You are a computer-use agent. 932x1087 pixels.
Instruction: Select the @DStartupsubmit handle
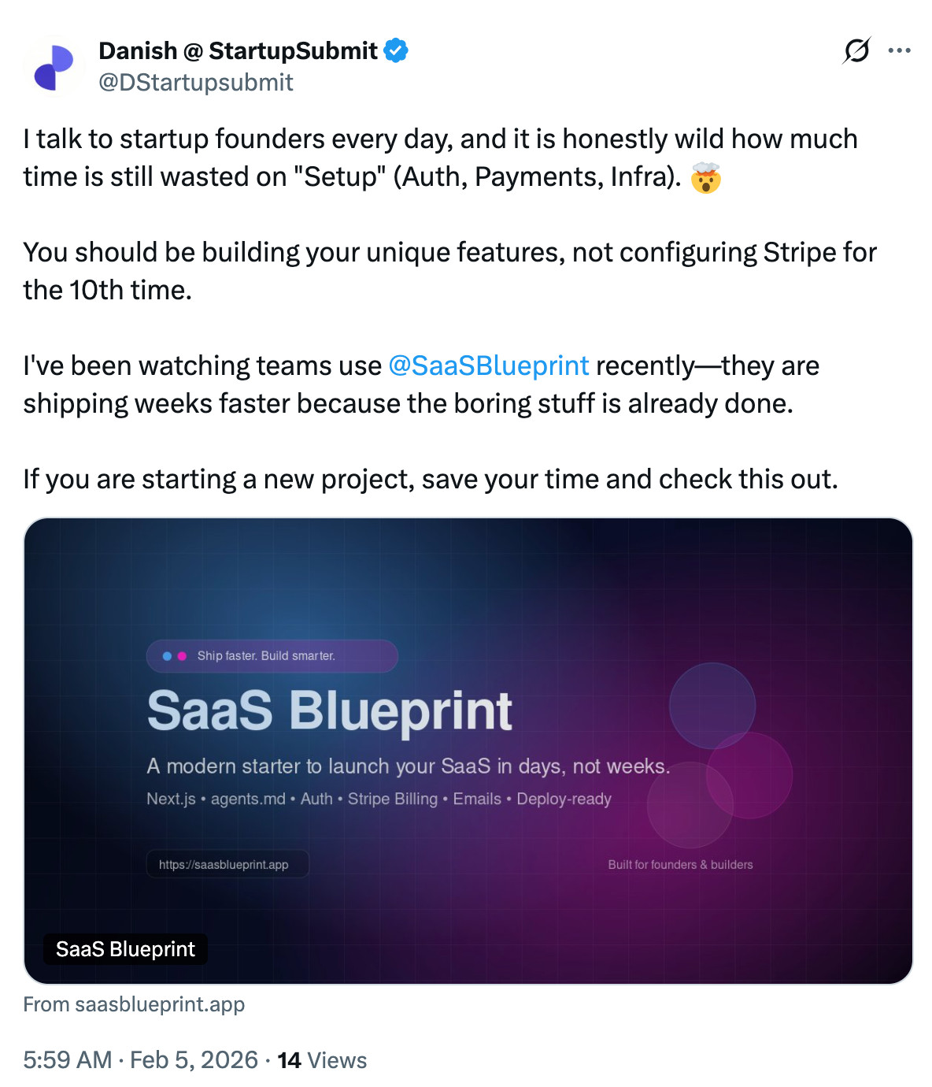[195, 82]
